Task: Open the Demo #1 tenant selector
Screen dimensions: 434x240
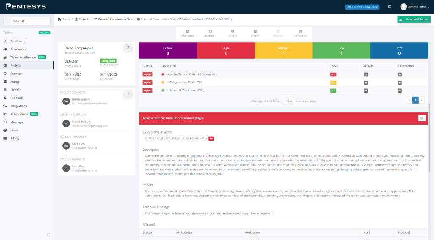Action: pos(27,21)
